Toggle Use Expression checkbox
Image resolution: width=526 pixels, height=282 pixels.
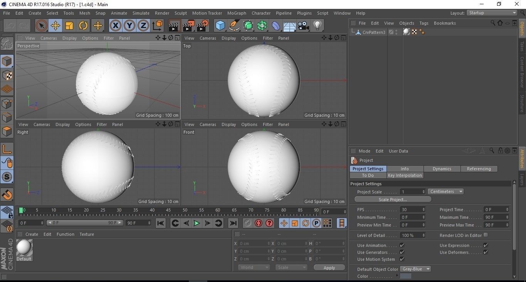tap(486, 245)
